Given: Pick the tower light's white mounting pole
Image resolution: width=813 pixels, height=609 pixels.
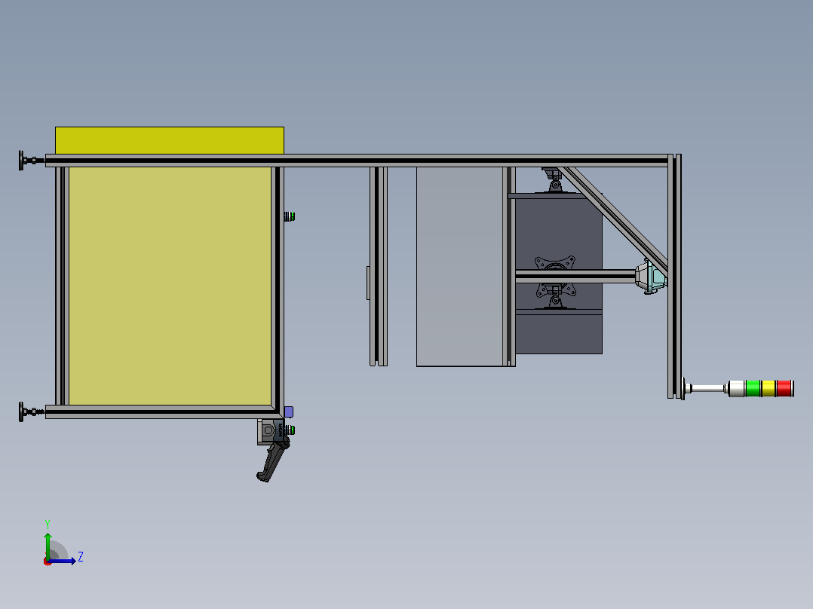Looking at the screenshot, I should tap(707, 388).
